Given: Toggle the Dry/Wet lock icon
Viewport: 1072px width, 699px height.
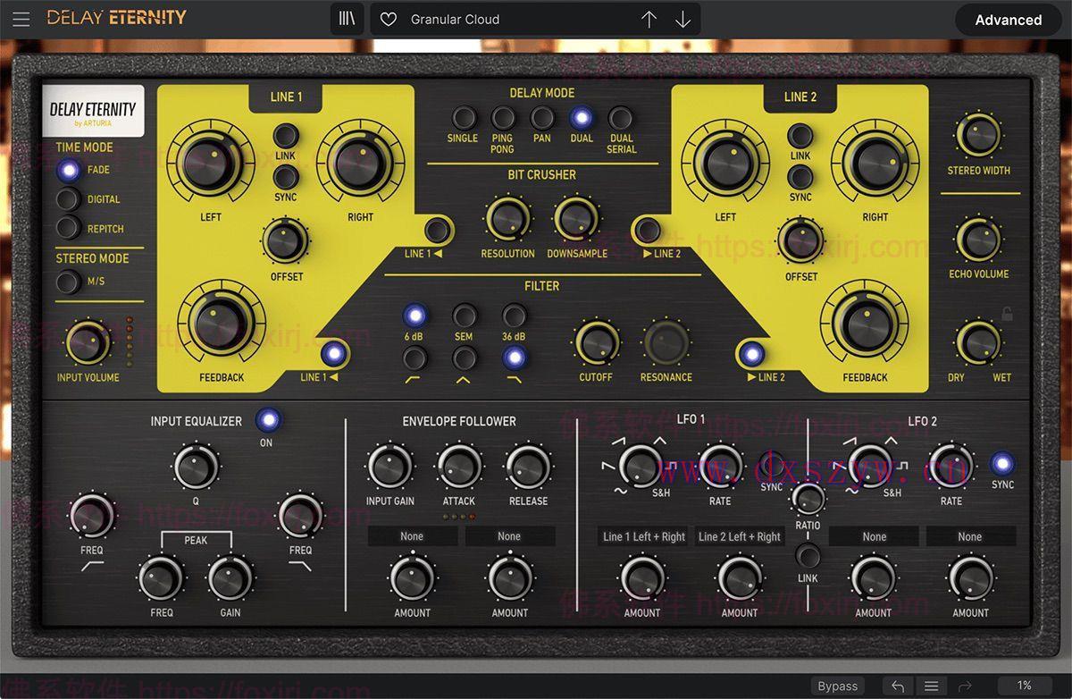Looking at the screenshot, I should tap(1007, 314).
